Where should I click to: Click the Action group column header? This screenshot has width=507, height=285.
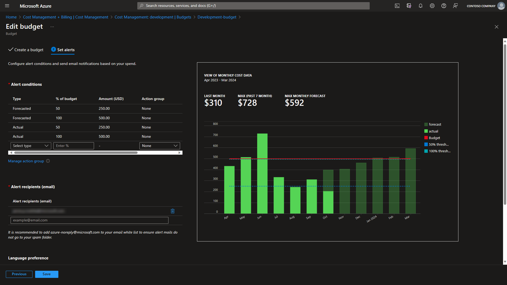[153, 99]
